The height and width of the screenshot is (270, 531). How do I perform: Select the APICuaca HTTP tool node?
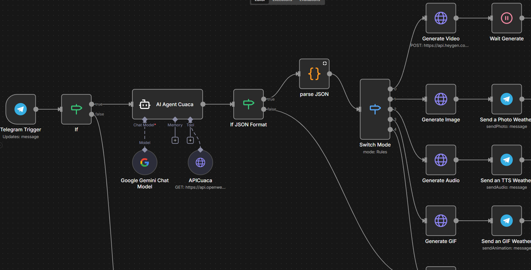(200, 162)
